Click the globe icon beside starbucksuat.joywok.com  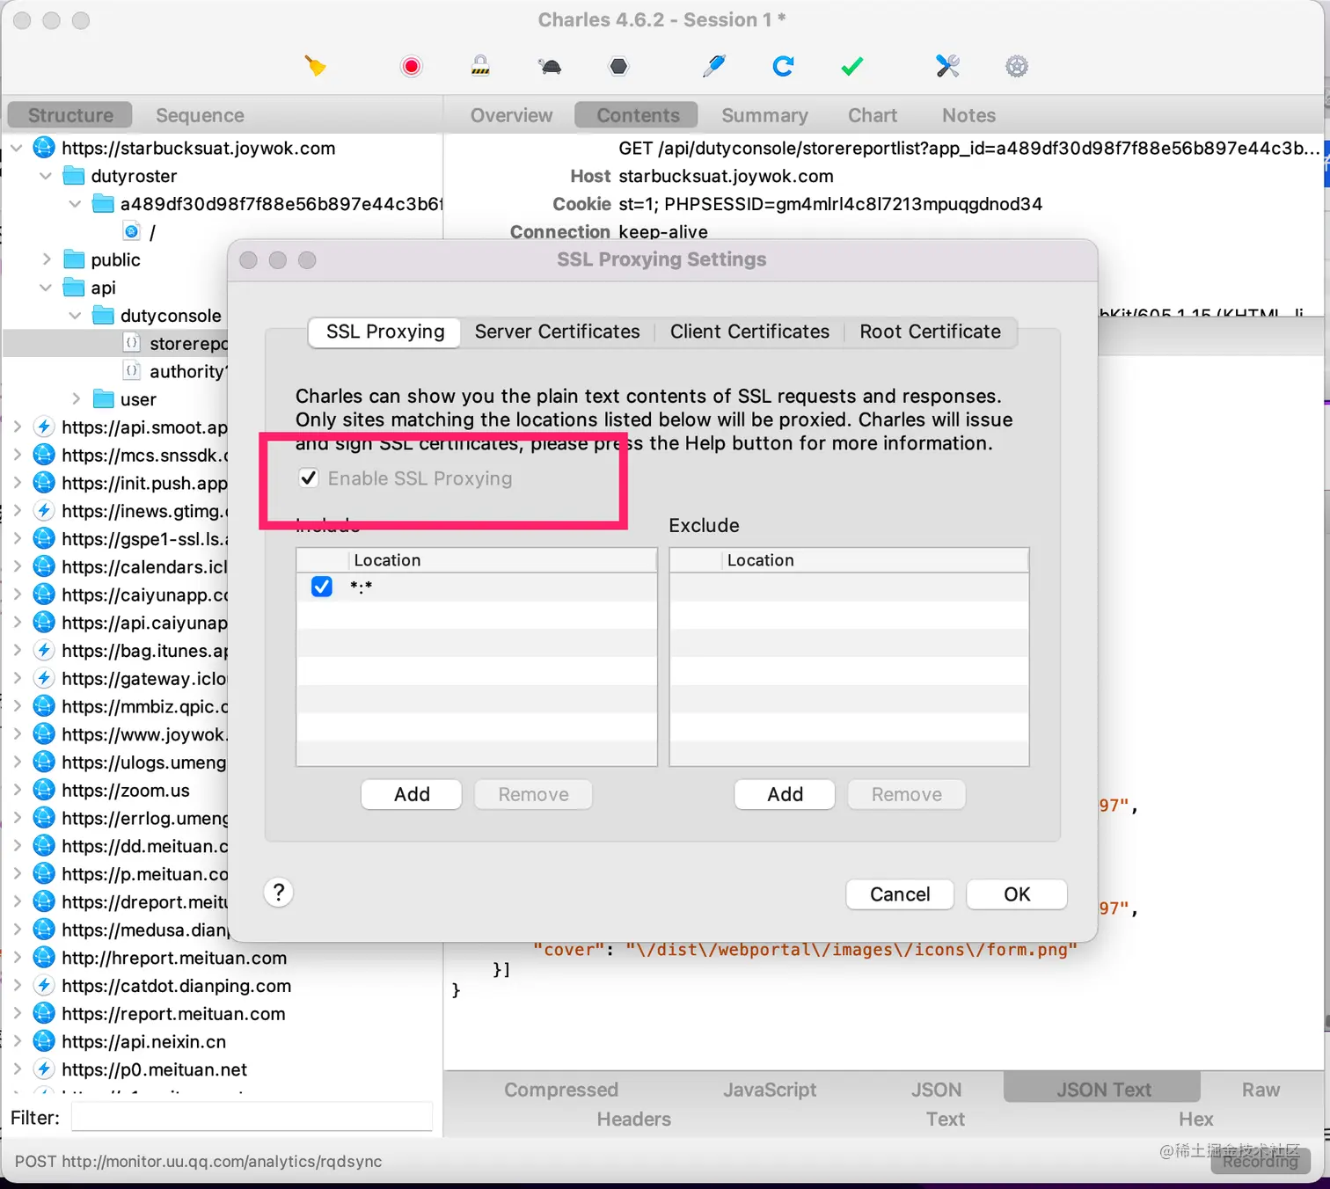click(x=44, y=148)
